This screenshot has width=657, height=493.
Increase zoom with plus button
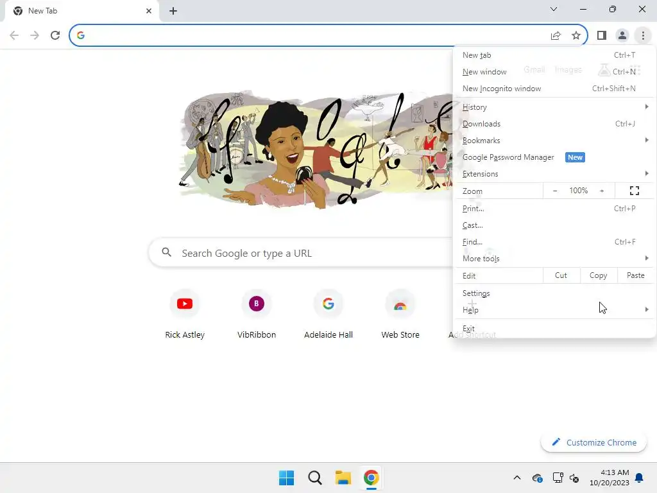602,191
